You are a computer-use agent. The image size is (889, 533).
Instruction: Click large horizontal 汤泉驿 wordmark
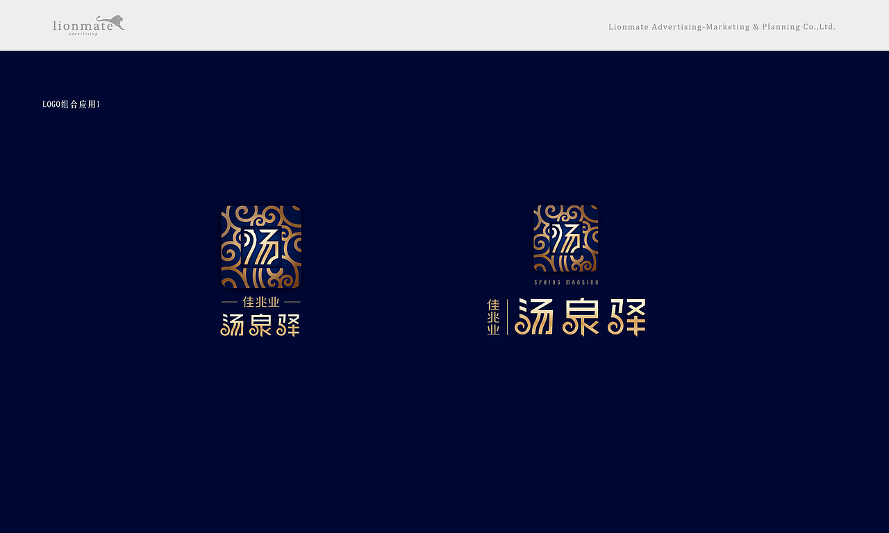tap(581, 318)
